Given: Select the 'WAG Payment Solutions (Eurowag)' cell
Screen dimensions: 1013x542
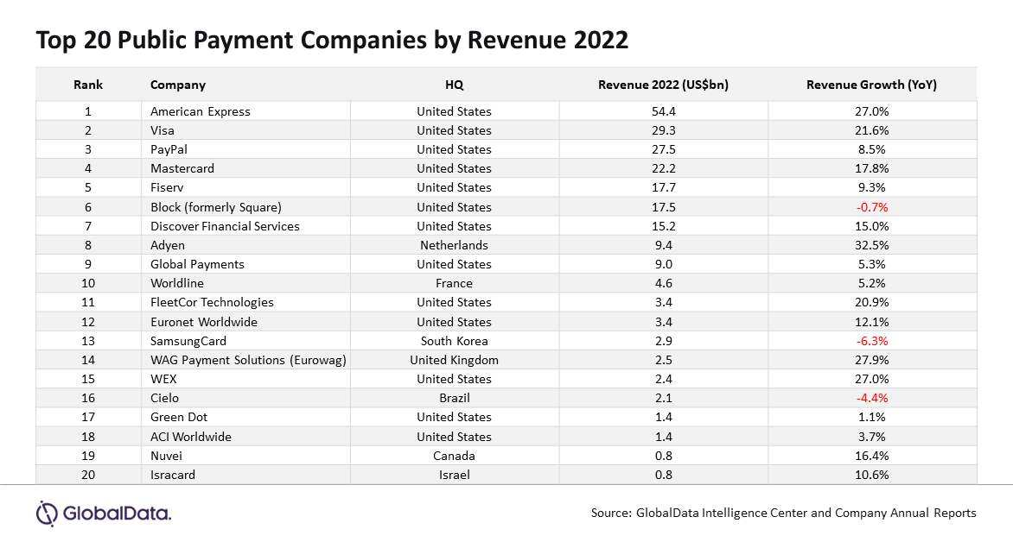Looking at the screenshot, I should 248,360.
